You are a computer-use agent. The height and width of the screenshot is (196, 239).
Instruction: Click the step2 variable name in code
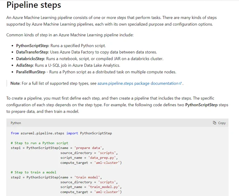click(x=15, y=177)
